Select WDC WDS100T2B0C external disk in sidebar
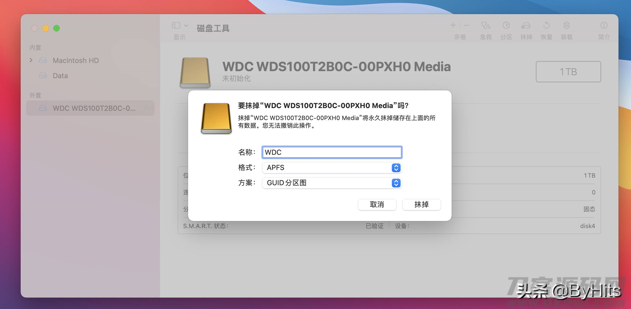631x309 pixels. pyautogui.click(x=90, y=108)
